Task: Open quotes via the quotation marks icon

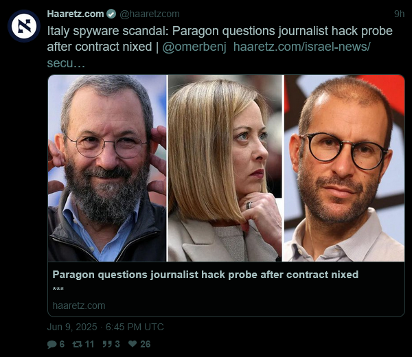Action: point(107,344)
